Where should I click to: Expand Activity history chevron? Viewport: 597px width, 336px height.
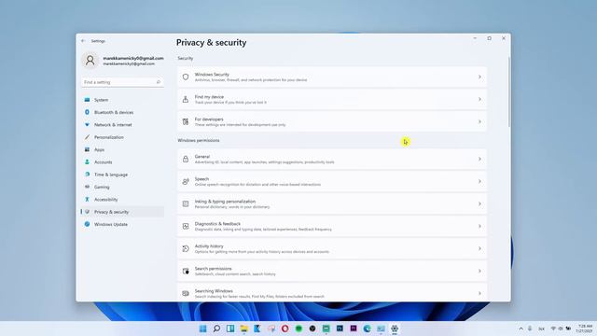(479, 249)
